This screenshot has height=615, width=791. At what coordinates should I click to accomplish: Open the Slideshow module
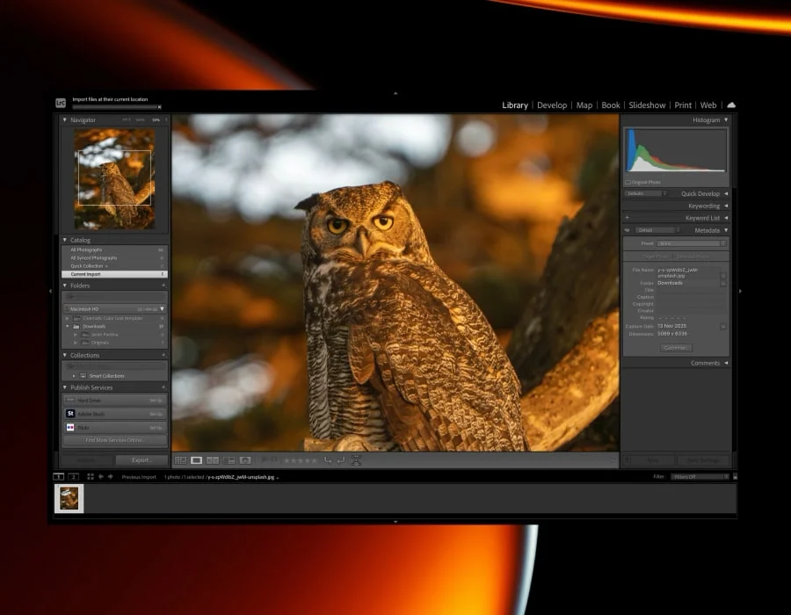tap(647, 105)
